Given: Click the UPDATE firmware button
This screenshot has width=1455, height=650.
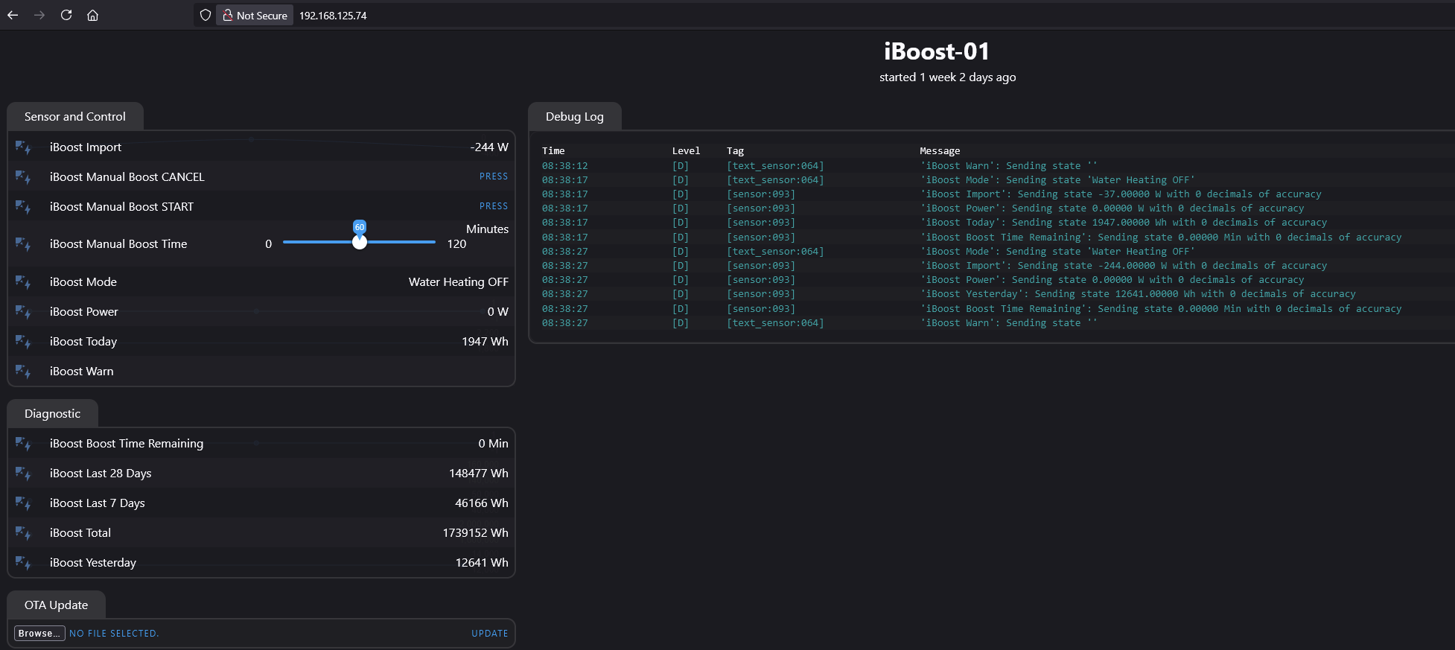Looking at the screenshot, I should 490,634.
